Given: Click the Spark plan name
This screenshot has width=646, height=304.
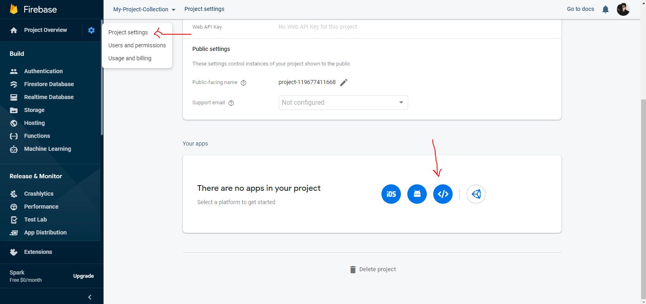Looking at the screenshot, I should pyautogui.click(x=17, y=273).
